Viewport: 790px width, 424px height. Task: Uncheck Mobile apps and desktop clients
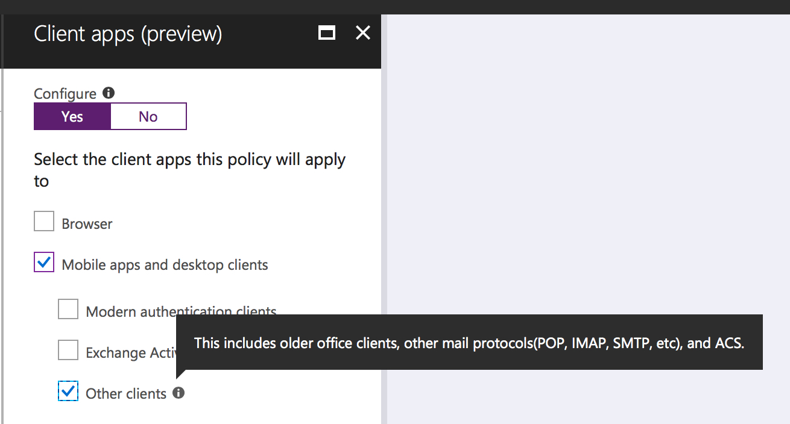point(43,262)
